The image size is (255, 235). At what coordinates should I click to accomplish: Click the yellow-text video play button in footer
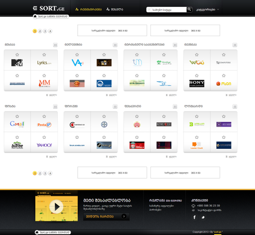click(x=106, y=216)
